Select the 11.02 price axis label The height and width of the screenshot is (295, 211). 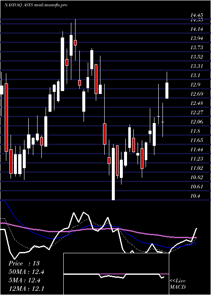(x=197, y=168)
